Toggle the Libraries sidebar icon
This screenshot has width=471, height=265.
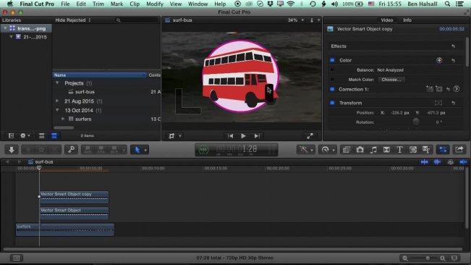click(x=11, y=136)
